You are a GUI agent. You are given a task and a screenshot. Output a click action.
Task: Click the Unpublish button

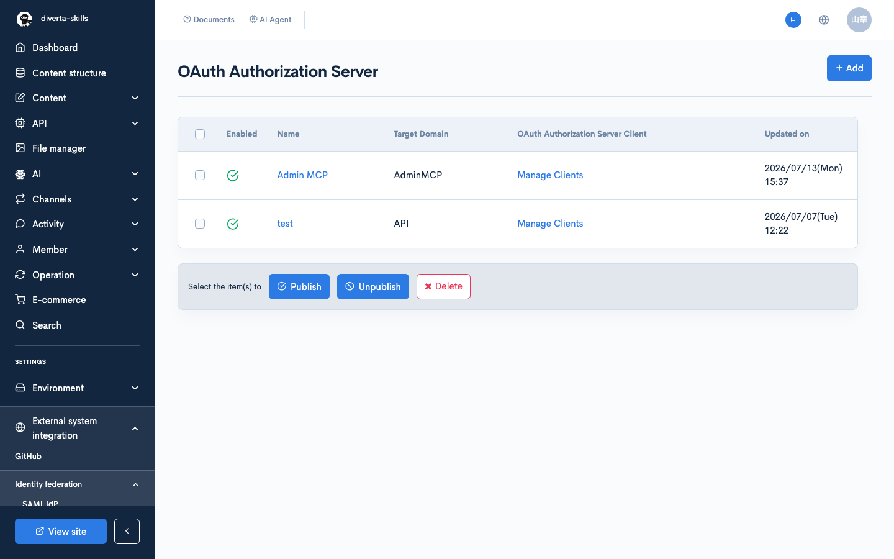(373, 286)
